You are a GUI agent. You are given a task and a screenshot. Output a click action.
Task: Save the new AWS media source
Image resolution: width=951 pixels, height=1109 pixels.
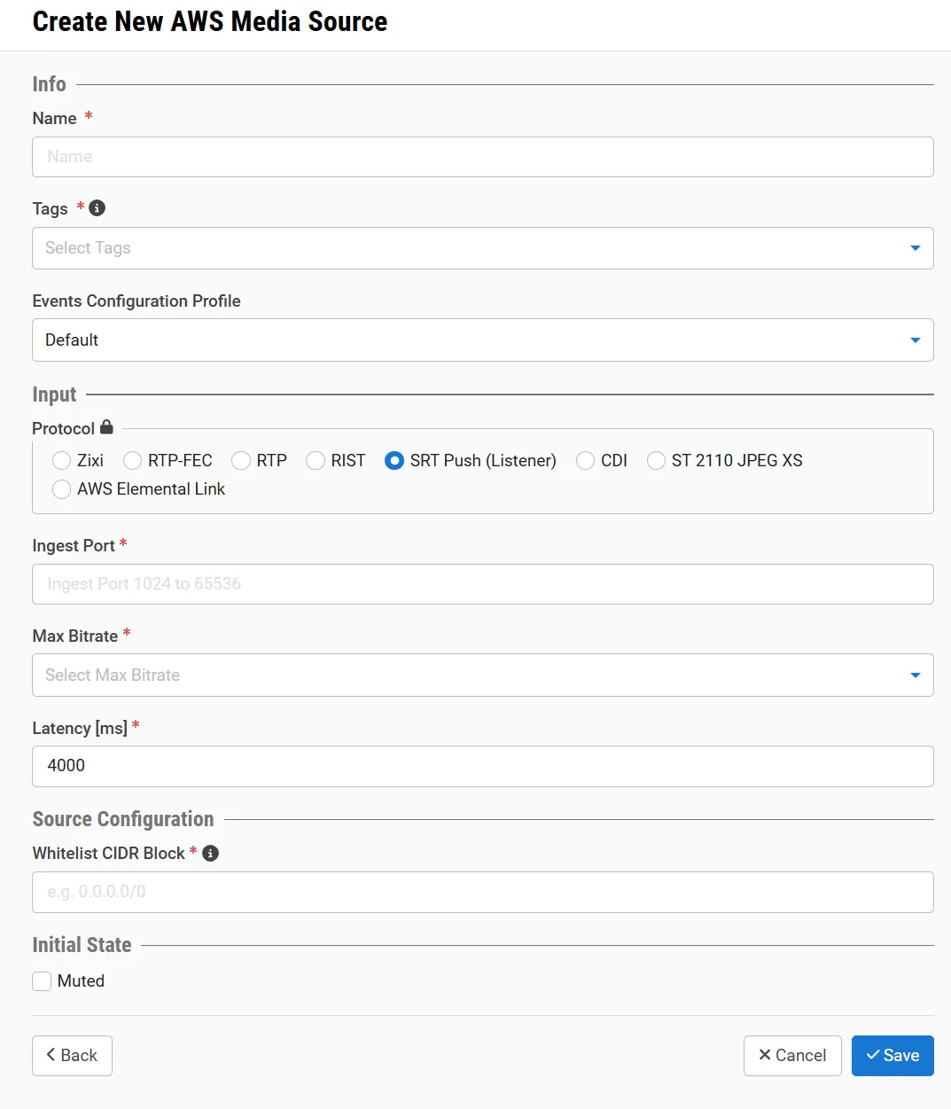[x=893, y=1056]
